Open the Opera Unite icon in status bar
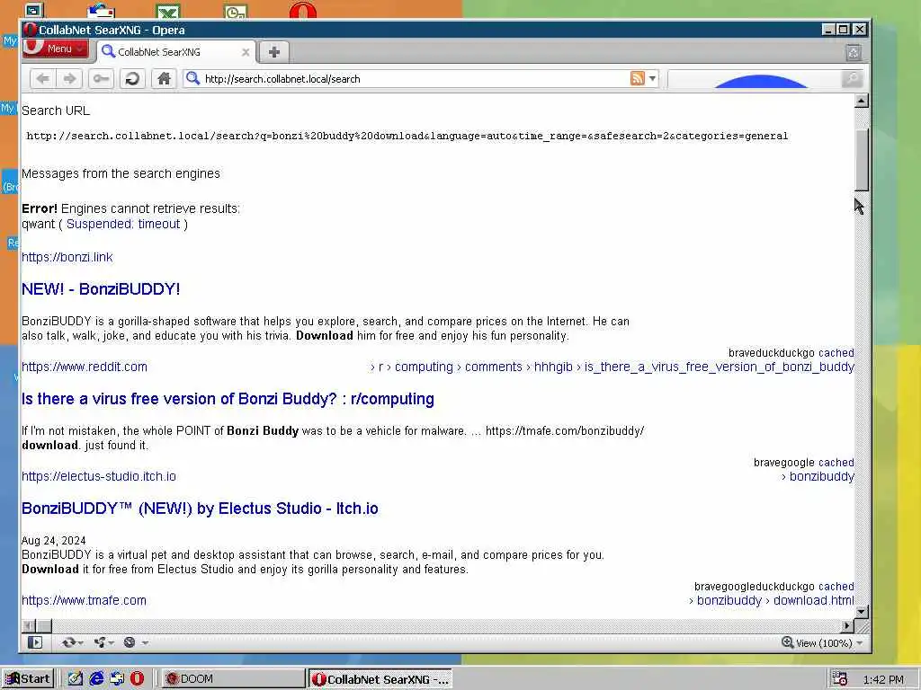This screenshot has height=690, width=921. click(100, 642)
